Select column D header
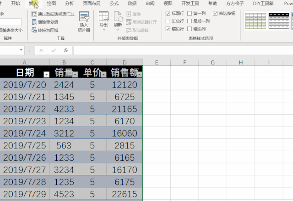 [x=125, y=62]
